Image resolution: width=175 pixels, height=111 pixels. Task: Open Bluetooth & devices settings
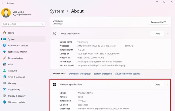click(23, 45)
